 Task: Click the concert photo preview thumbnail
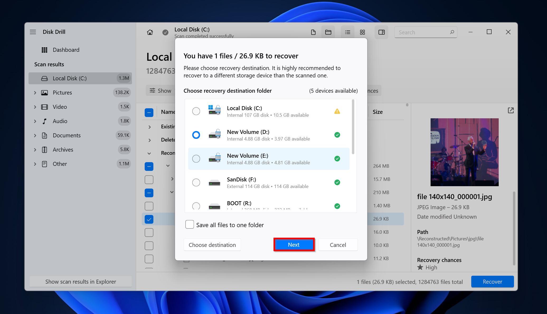point(464,152)
